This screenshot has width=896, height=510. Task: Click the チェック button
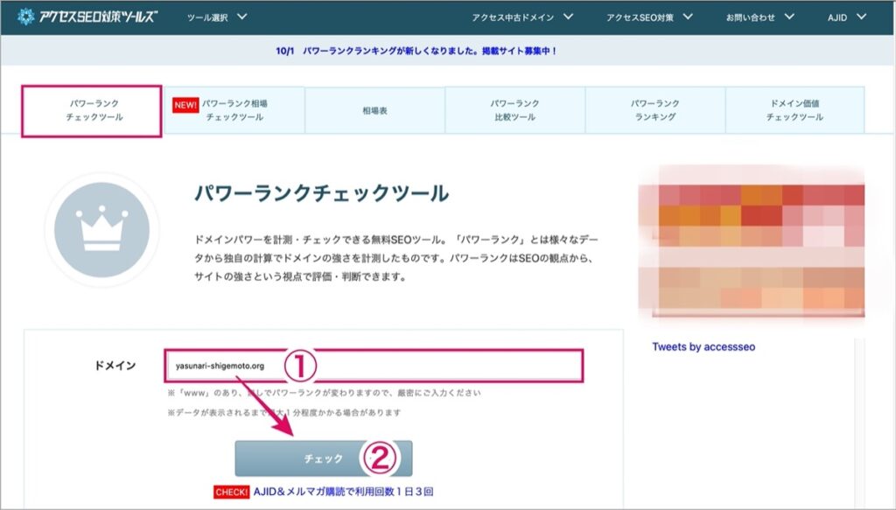pyautogui.click(x=324, y=458)
